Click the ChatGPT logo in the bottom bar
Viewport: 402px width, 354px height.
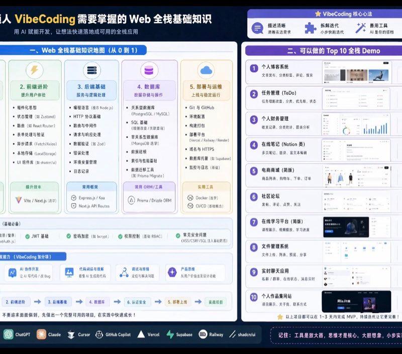[8, 334]
